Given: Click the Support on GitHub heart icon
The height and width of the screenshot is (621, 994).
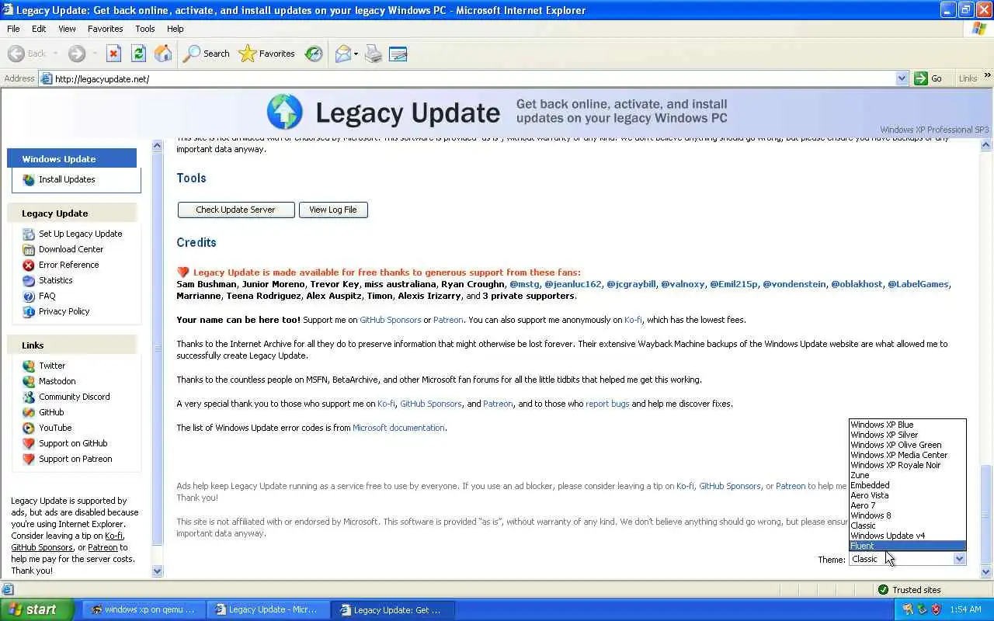Looking at the screenshot, I should click(x=29, y=443).
